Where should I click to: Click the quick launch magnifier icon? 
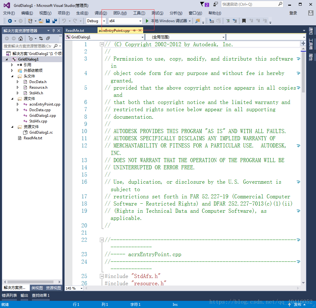click(280, 4)
